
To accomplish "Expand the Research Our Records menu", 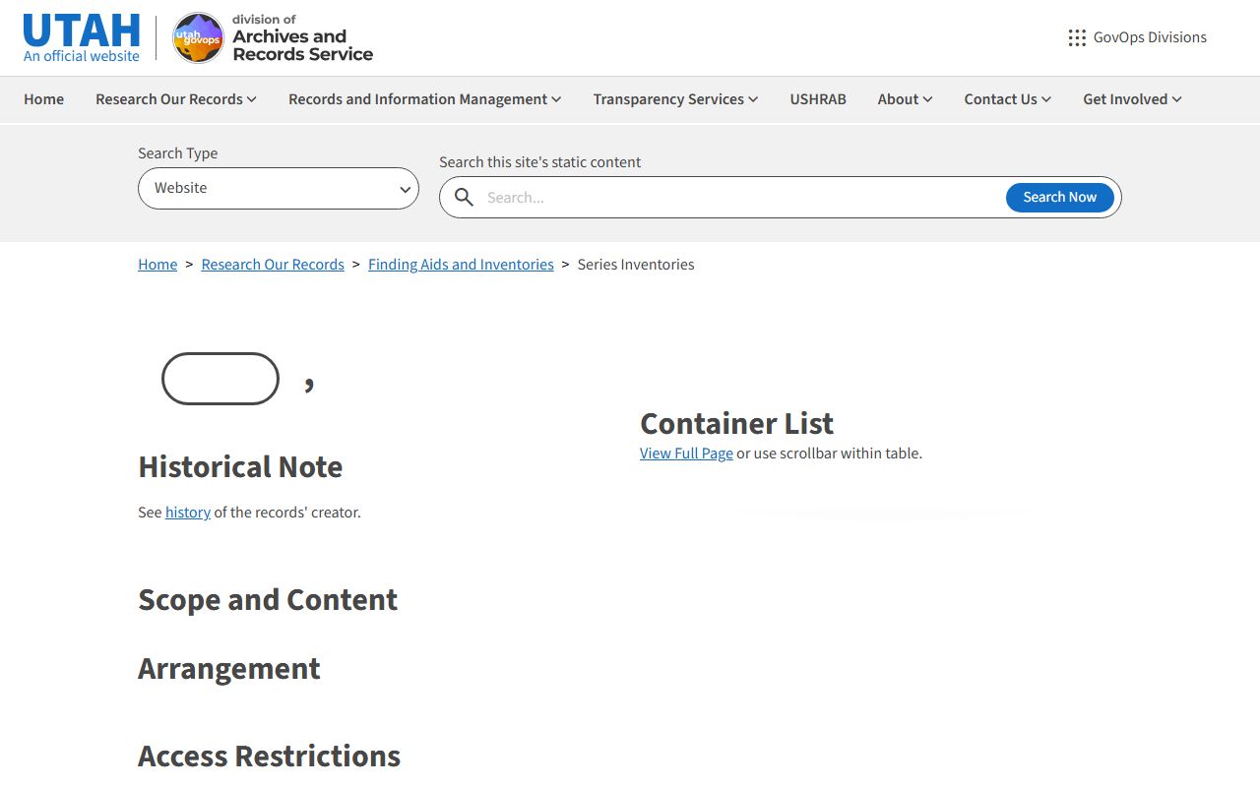I will pyautogui.click(x=175, y=99).
